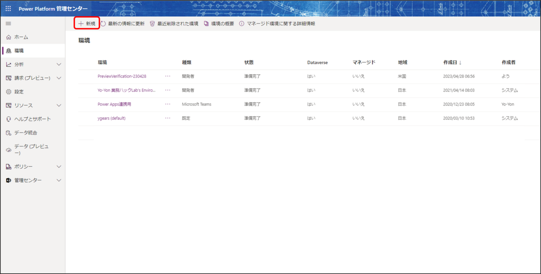Collapse the navigation hamburger menu

click(8, 23)
